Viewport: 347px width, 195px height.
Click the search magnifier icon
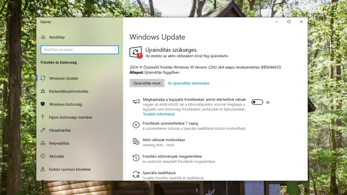pos(115,50)
